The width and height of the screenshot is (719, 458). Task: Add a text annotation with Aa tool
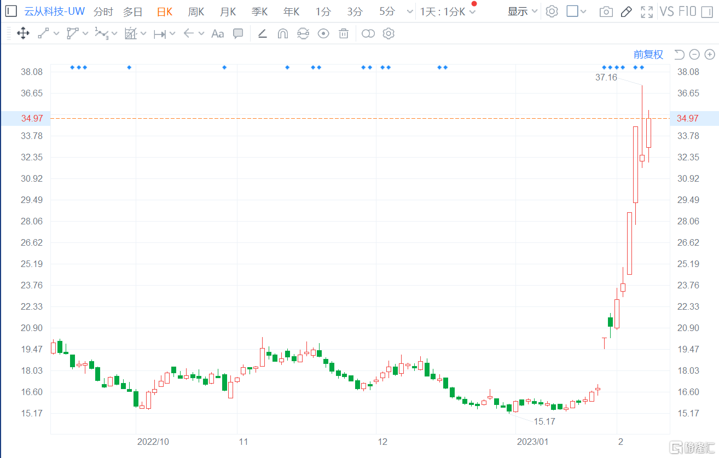click(x=217, y=34)
